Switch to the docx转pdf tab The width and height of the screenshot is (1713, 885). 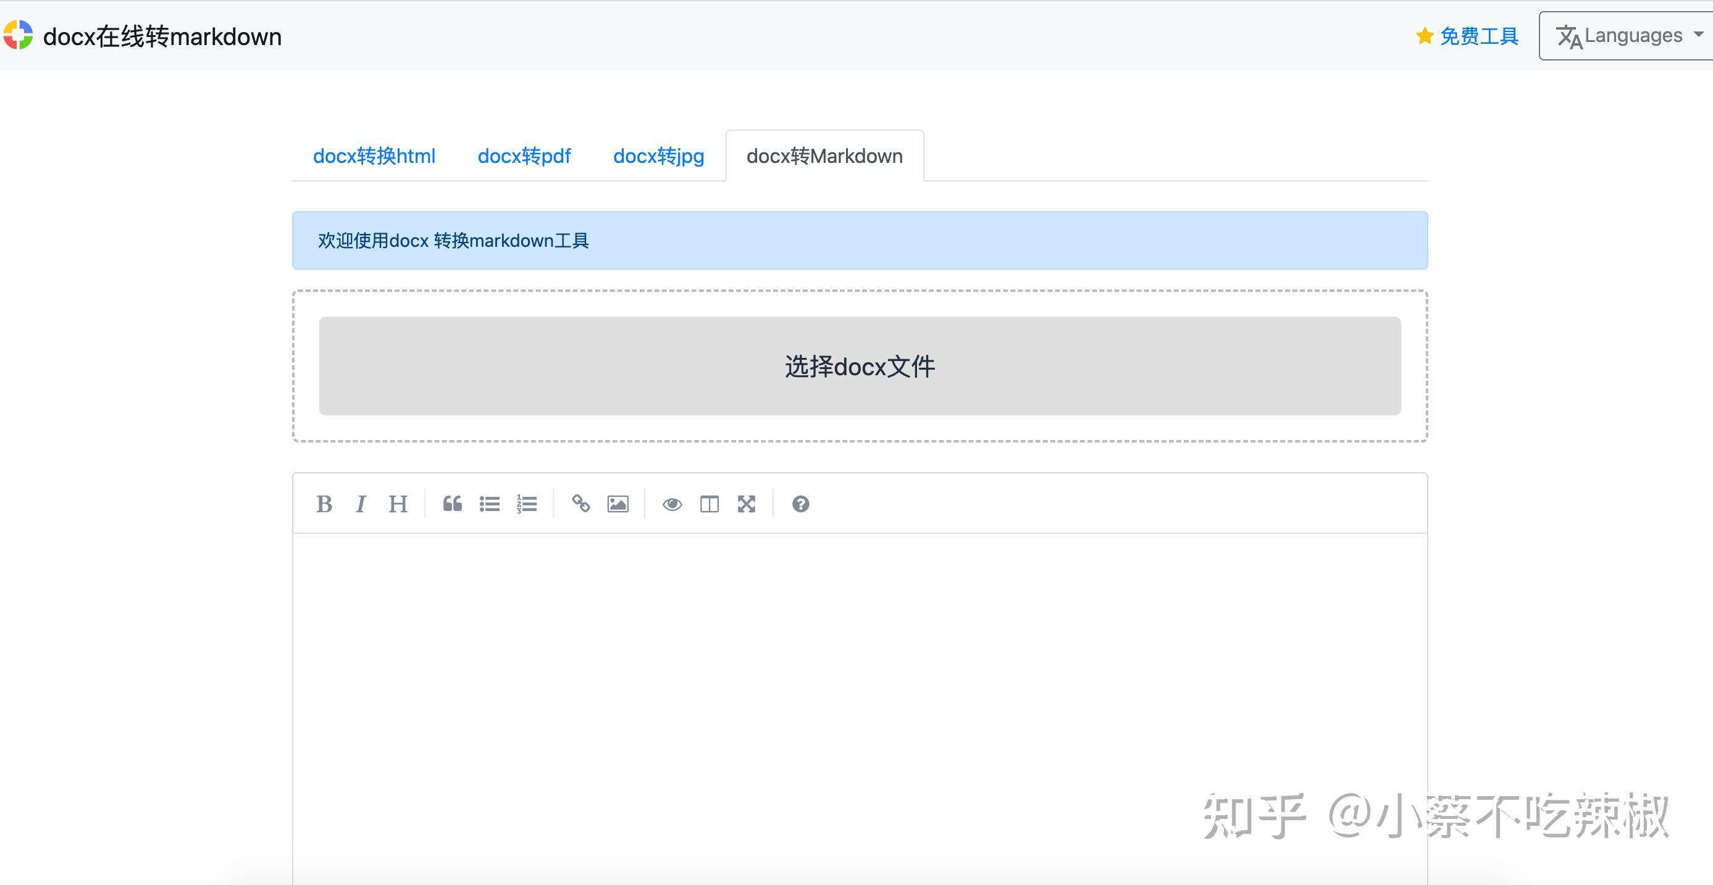525,156
